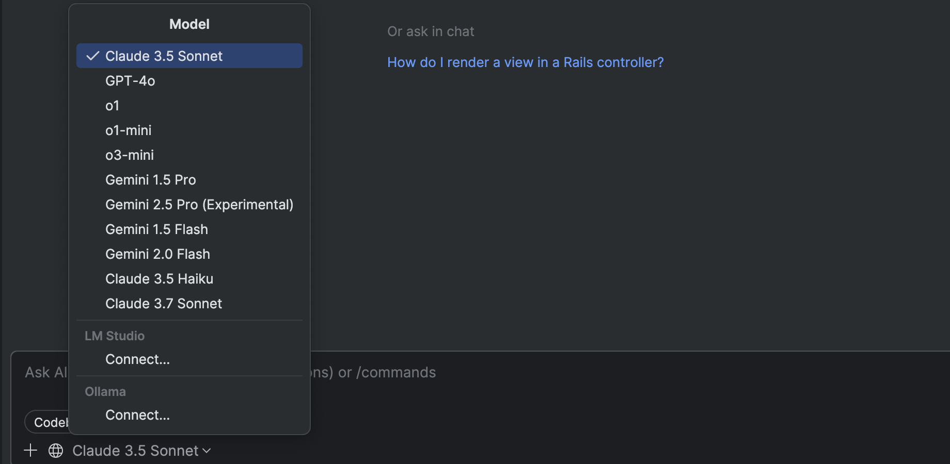Click Connect under Ollama

tap(137, 415)
